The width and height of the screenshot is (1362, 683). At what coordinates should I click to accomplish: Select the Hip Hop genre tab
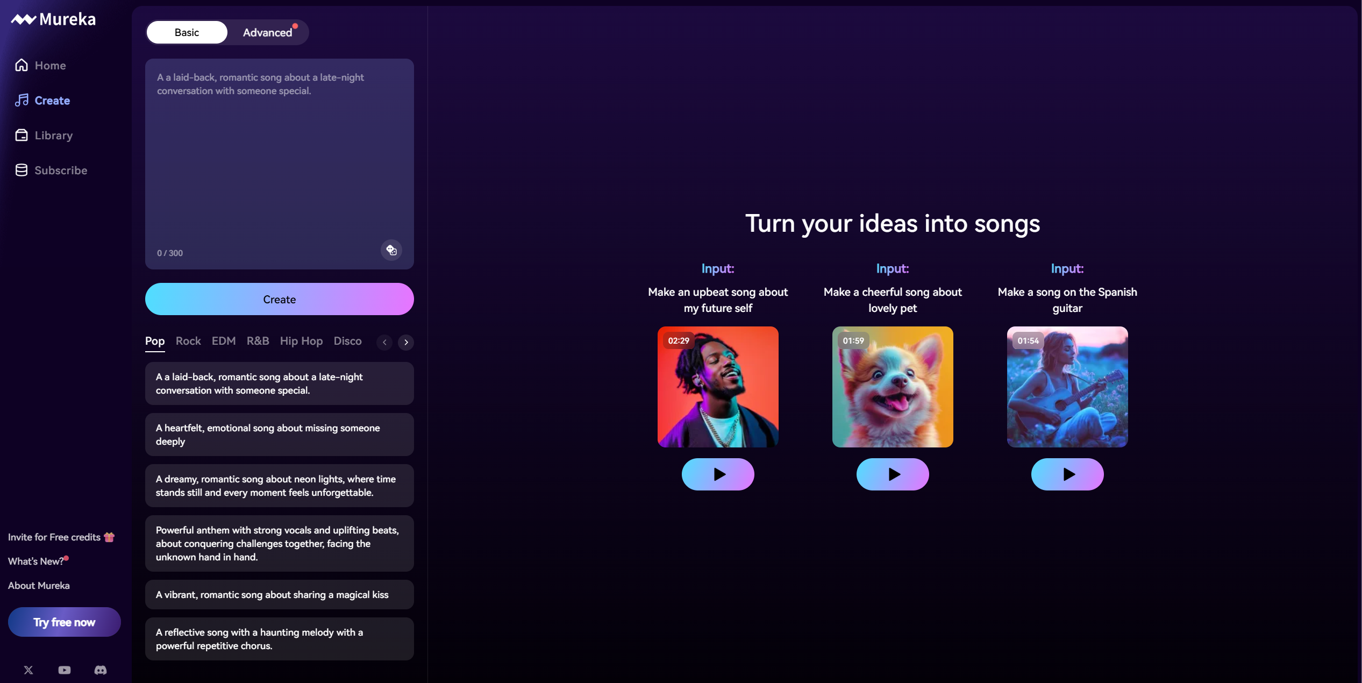(301, 341)
